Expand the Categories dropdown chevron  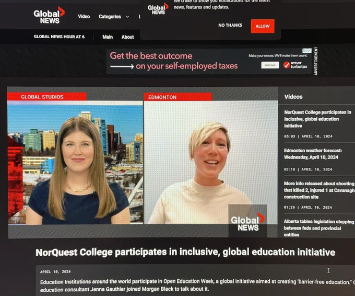point(127,17)
